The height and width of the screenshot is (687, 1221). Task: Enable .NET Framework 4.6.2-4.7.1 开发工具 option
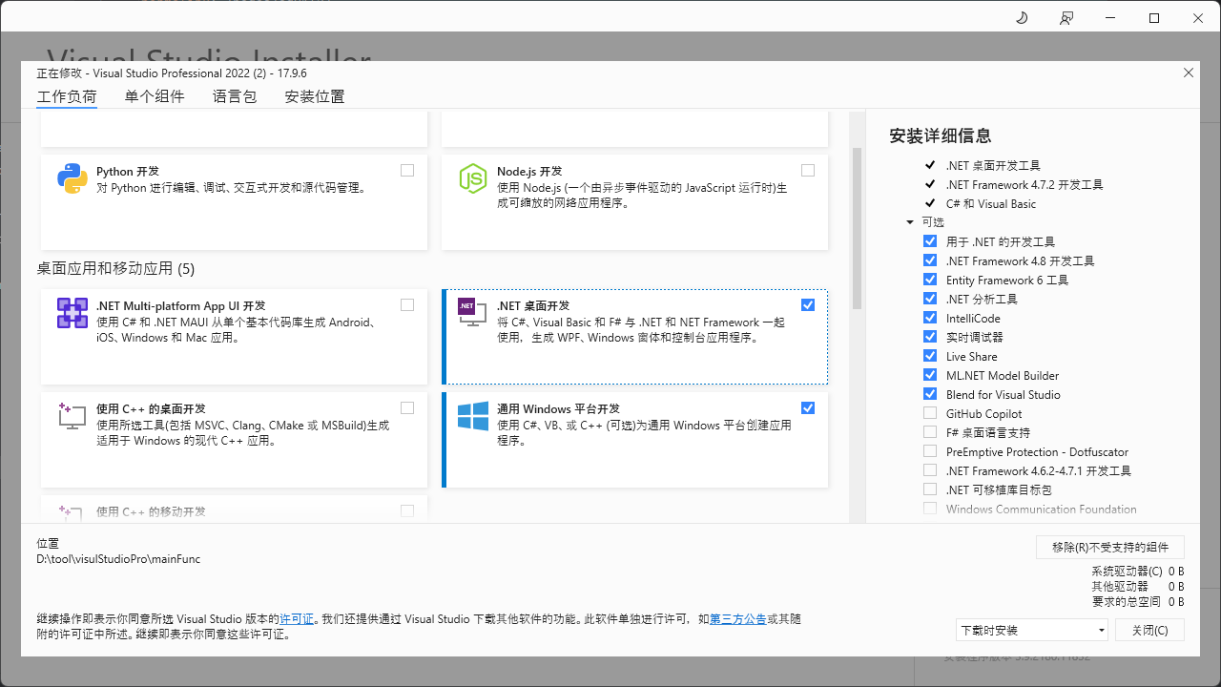pos(930,470)
